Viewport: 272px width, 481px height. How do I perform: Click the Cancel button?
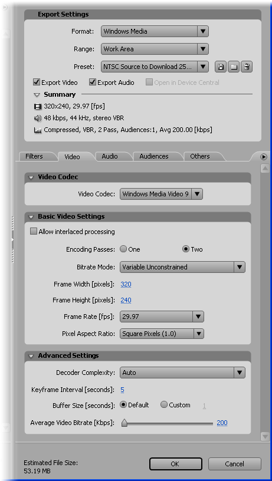click(x=235, y=464)
